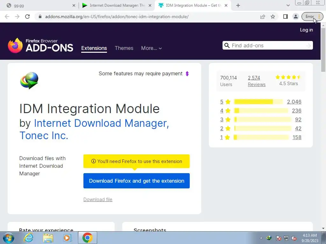Click the Error update button
This screenshot has height=244, width=326.
coord(312,17)
